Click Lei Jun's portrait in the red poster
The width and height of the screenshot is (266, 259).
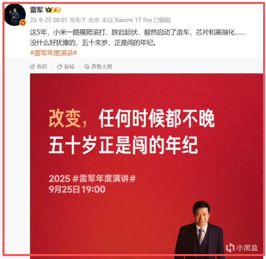tap(201, 230)
